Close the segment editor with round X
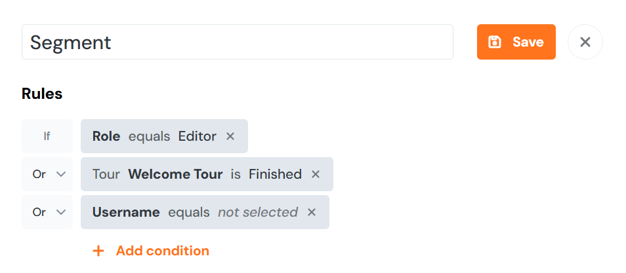This screenshot has width=626, height=273. tap(585, 42)
